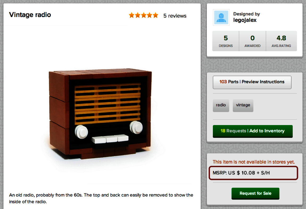View the 4.8 Avg. Rating stat box
Image resolution: width=306 pixels, height=209 pixels.
282,41
